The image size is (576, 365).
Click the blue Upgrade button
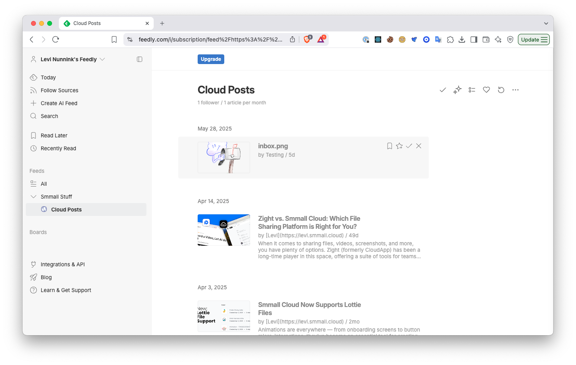(211, 59)
